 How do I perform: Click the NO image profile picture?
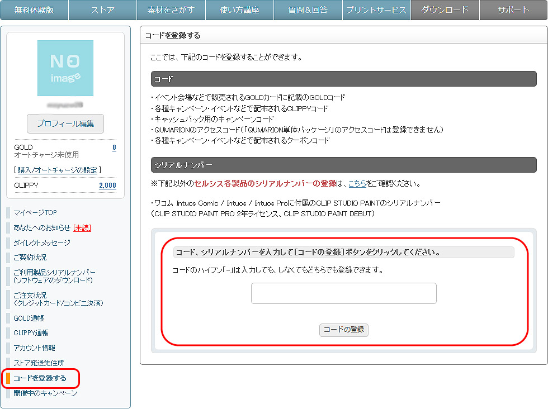point(65,68)
